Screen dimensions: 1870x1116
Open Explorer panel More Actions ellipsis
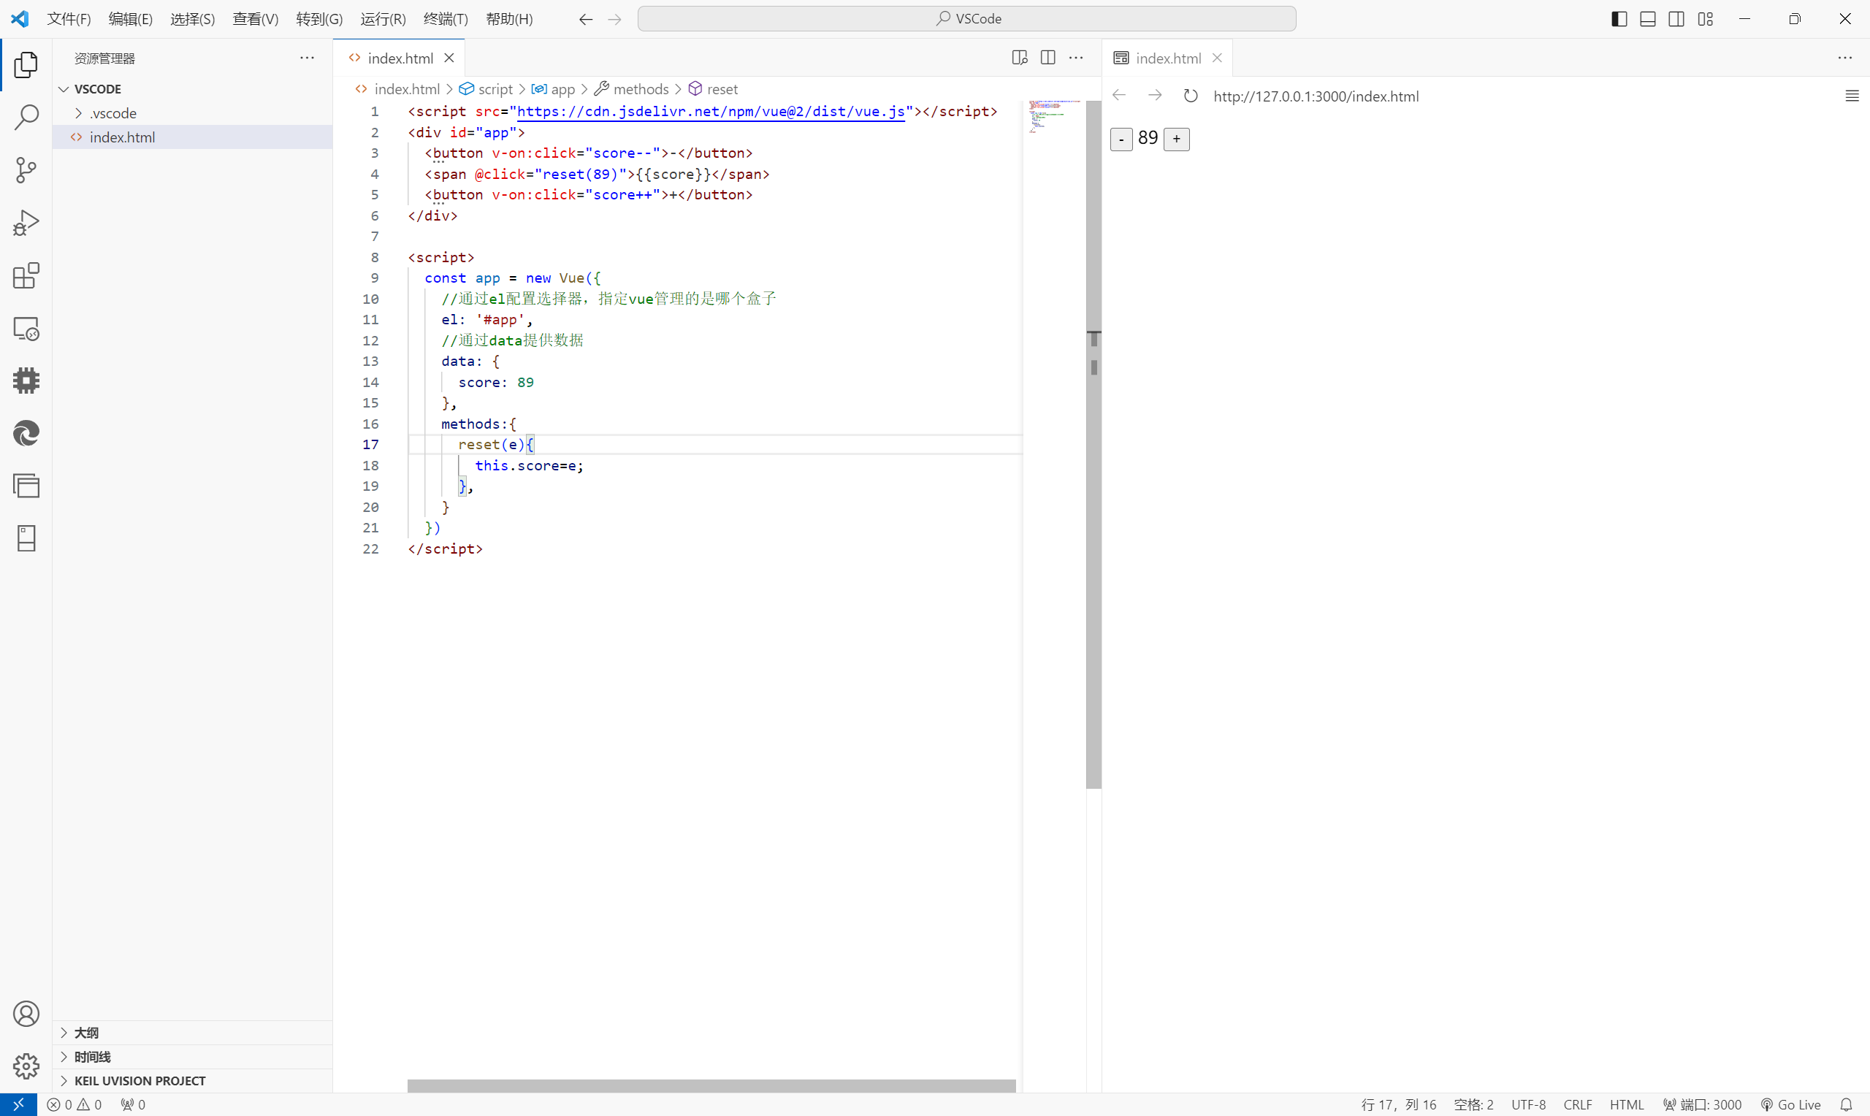click(308, 58)
